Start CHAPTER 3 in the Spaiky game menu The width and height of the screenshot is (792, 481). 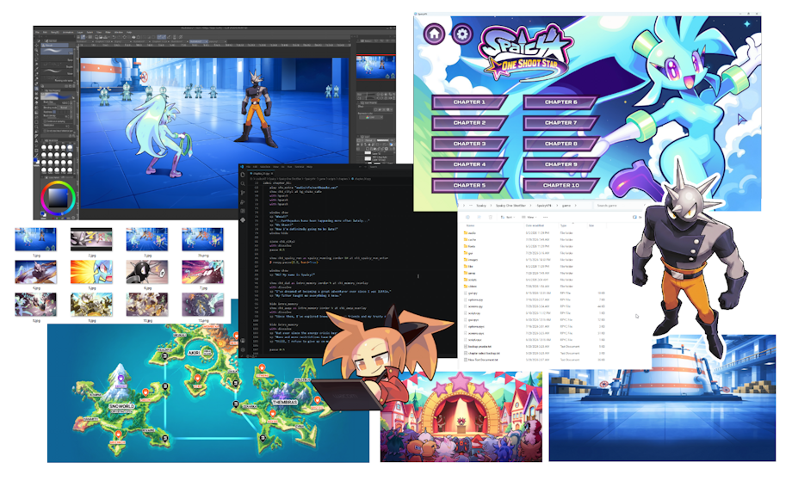[469, 144]
